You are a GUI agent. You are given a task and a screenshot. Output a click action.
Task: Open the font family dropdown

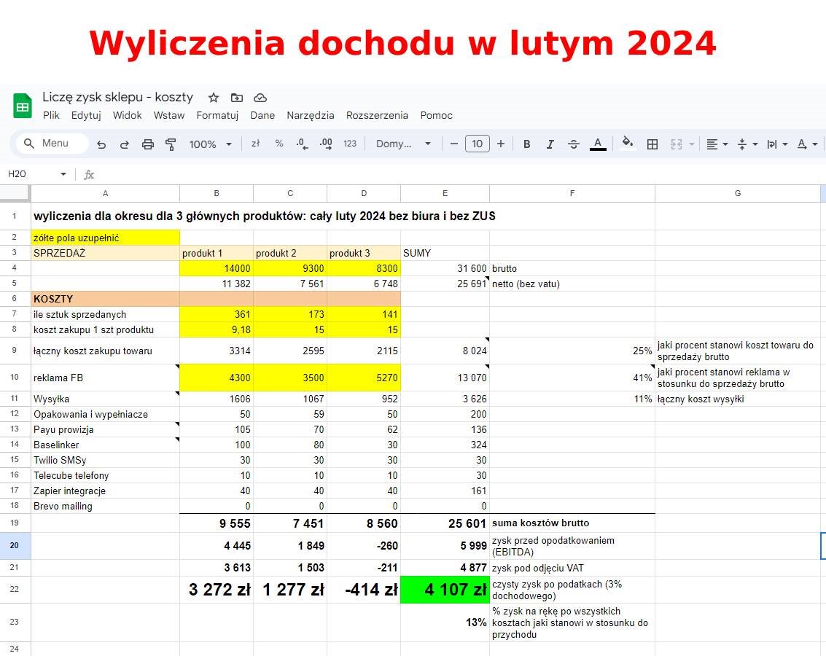(x=403, y=144)
